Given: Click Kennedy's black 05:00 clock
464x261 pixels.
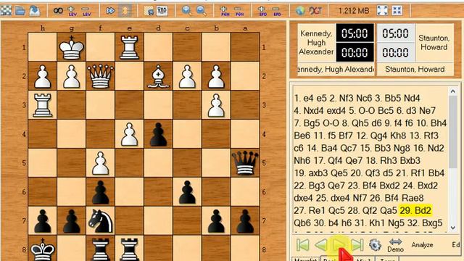Looking at the screenshot, I should (x=355, y=33).
